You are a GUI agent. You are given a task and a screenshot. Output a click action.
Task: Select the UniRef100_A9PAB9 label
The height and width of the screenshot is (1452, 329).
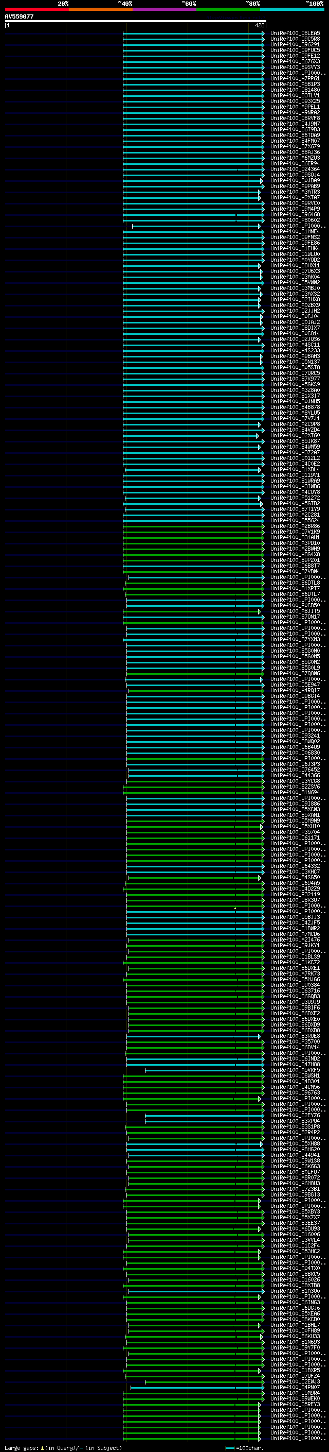pos(295,186)
